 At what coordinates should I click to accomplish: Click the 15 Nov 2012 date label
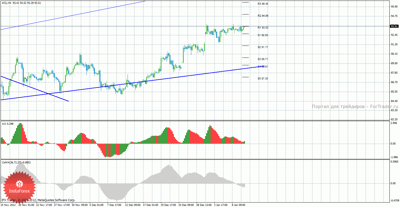9,205
